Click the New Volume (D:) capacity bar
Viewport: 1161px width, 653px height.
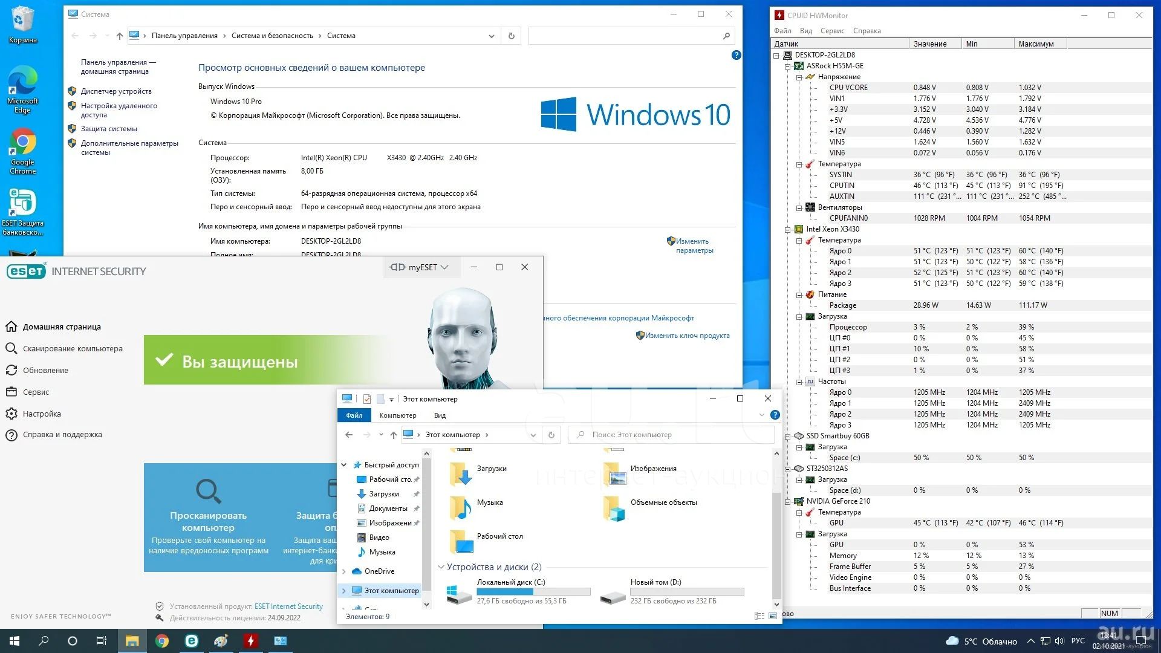click(x=687, y=592)
